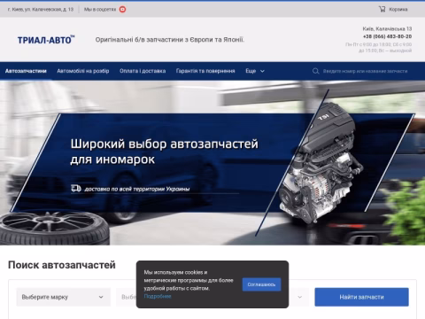Open the Выберите марку dropdown
Viewport: 425px width, 319px height.
click(63, 297)
